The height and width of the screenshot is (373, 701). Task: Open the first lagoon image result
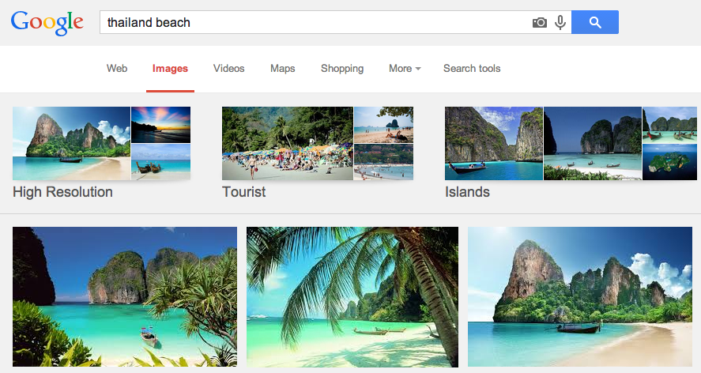tap(125, 296)
